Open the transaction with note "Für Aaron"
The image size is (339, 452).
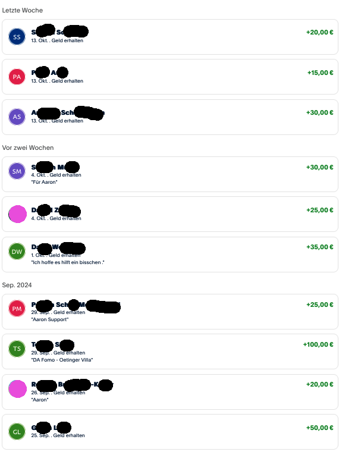coord(170,174)
